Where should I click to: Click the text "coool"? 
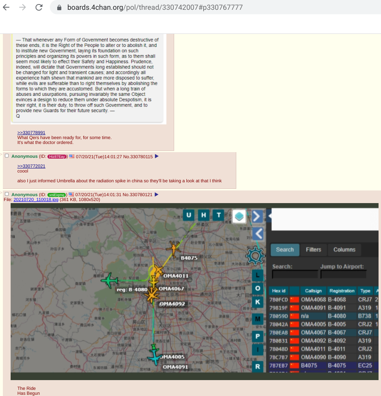(23, 171)
